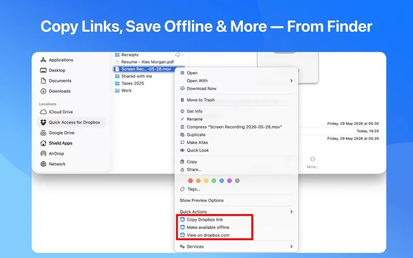Expand the Quick Actions submenu
This screenshot has height=258, width=413.
(x=236, y=212)
